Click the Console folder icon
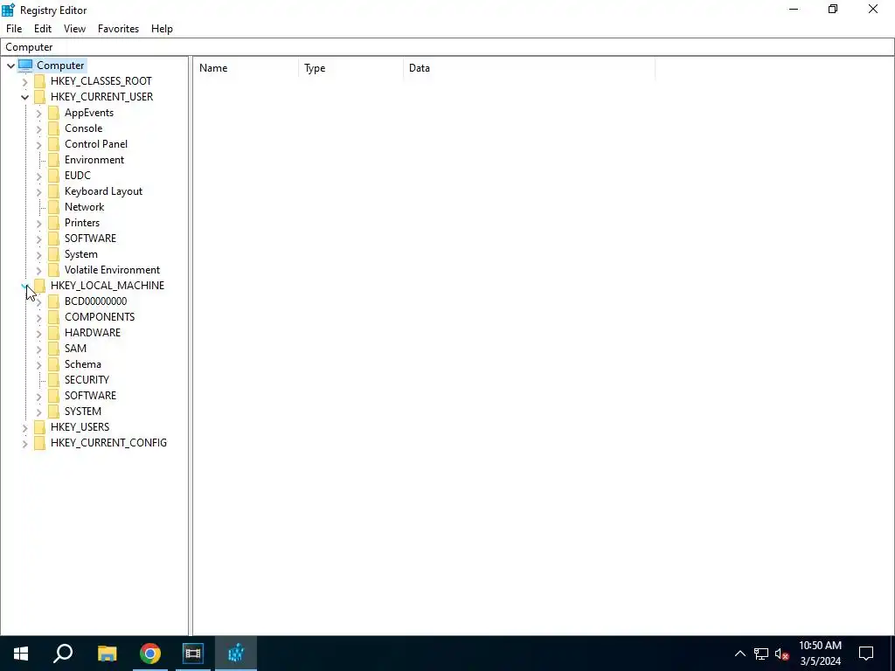895x671 pixels. point(53,128)
